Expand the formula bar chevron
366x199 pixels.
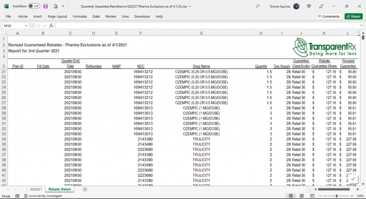(361, 26)
